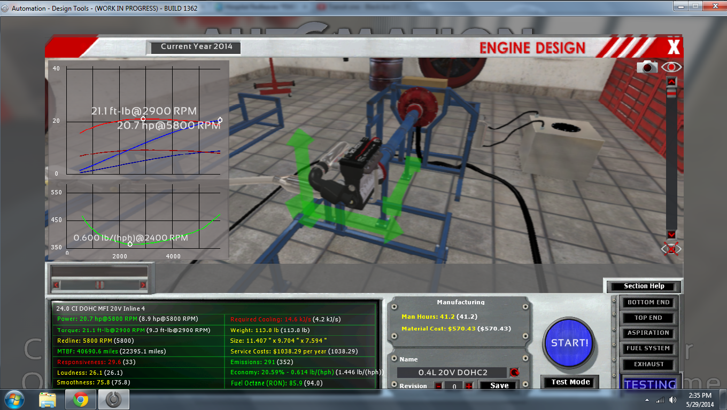Show hidden tray icons arrow
Image resolution: width=727 pixels, height=410 pixels.
tap(647, 400)
